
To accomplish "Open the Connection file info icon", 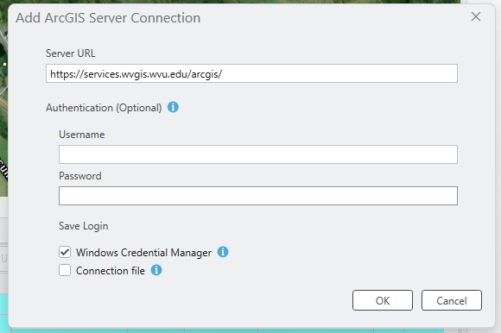I will 156,270.
